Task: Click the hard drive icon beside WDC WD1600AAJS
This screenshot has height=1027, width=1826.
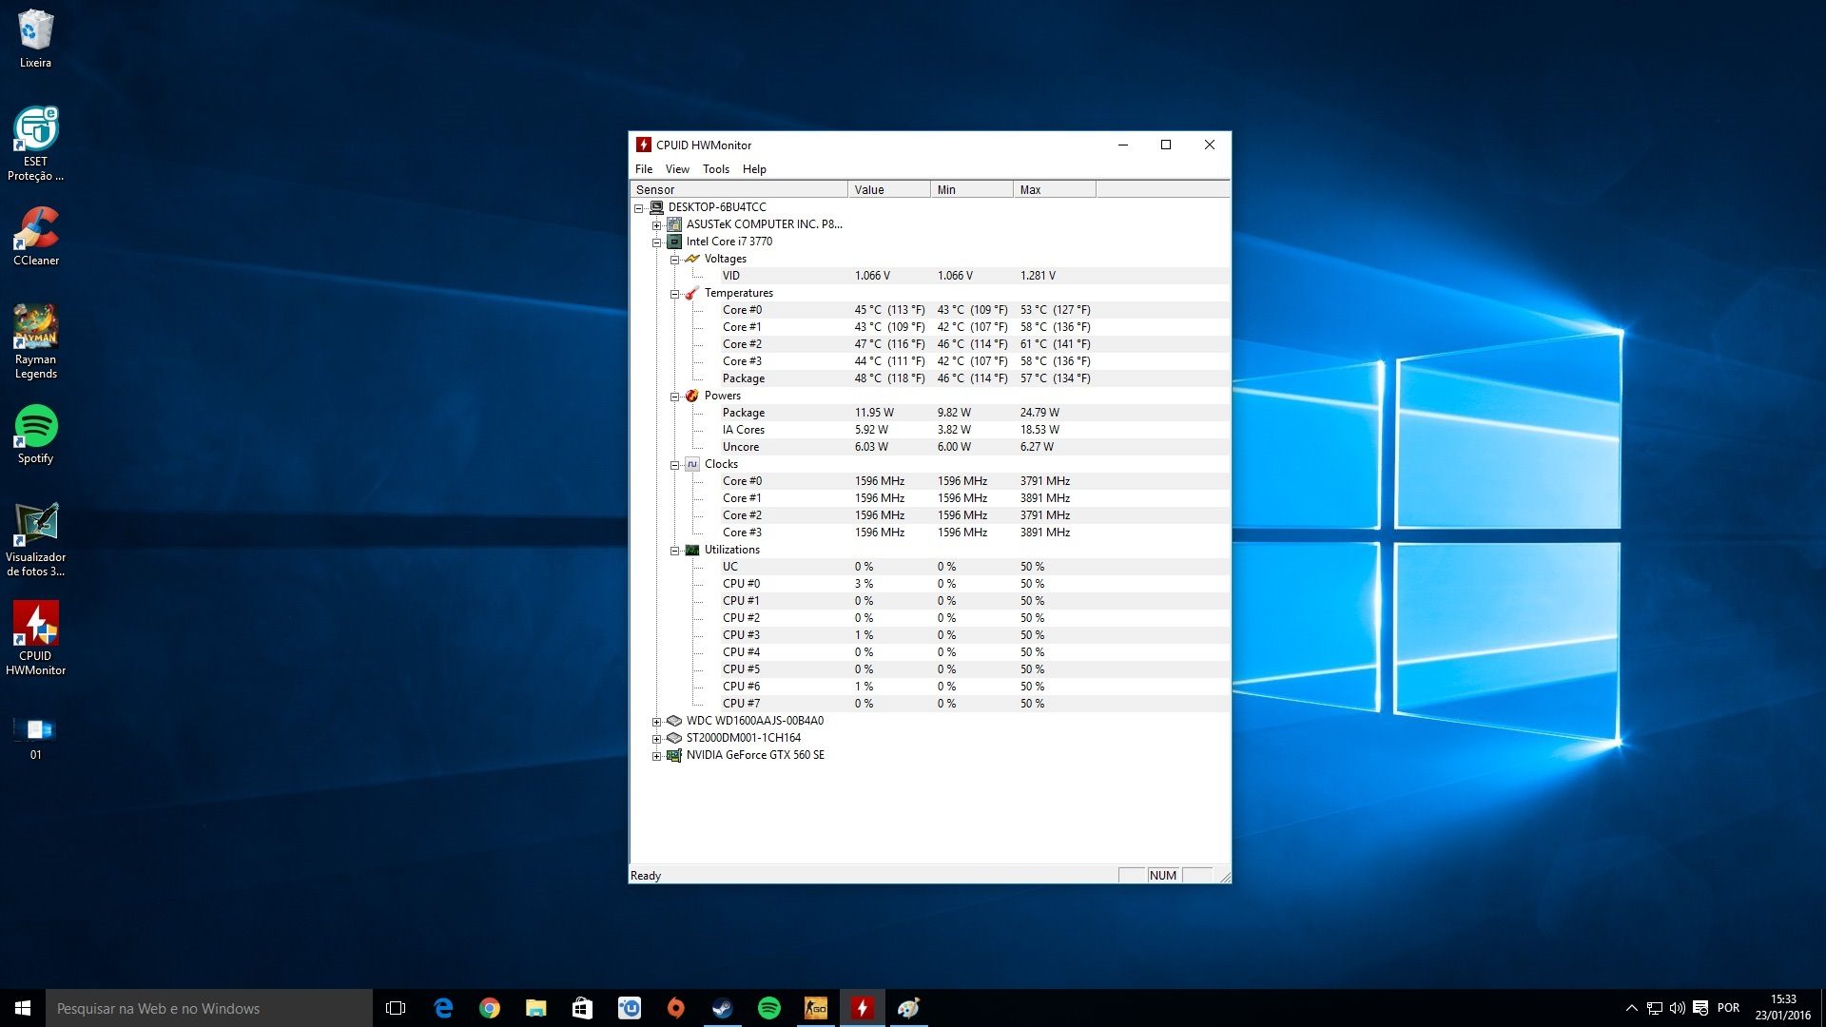Action: coord(674,721)
